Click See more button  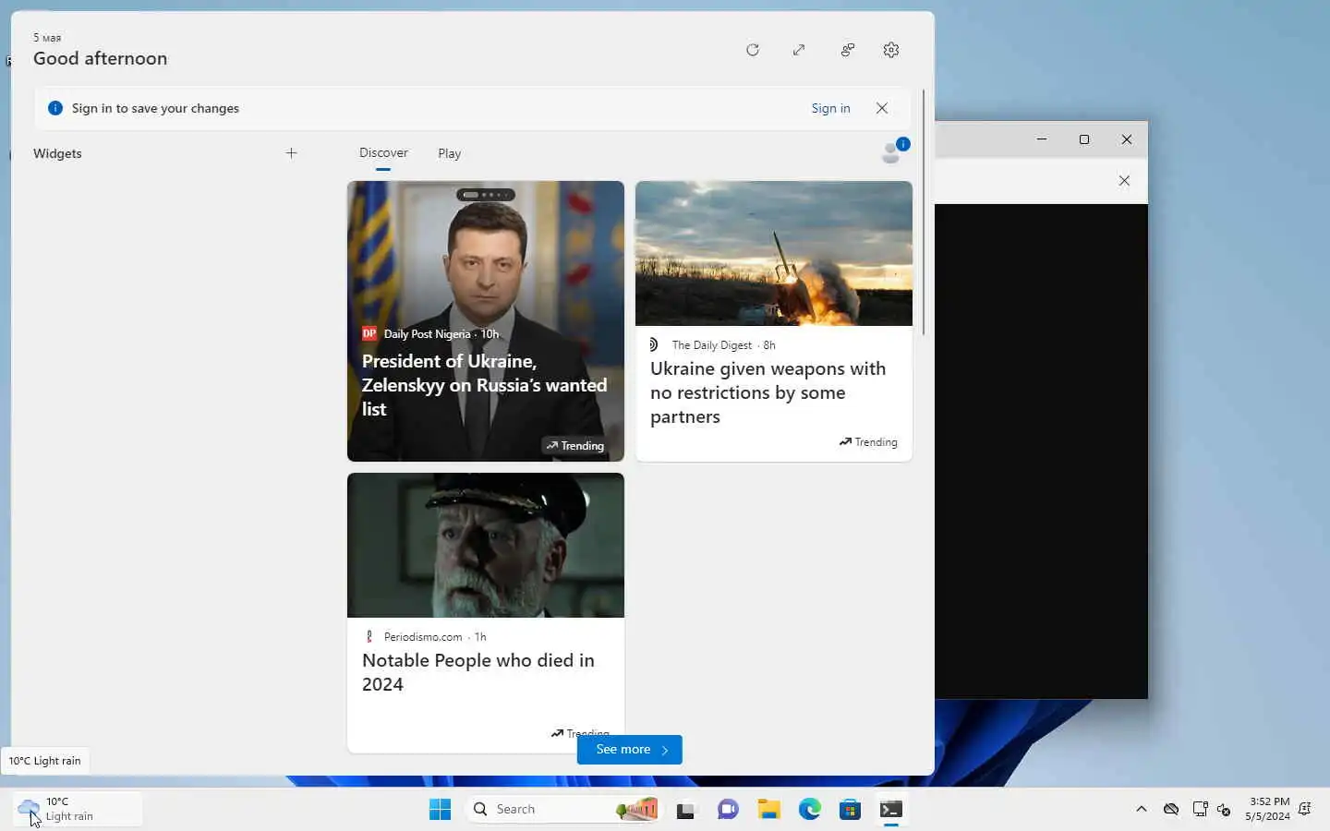click(630, 750)
